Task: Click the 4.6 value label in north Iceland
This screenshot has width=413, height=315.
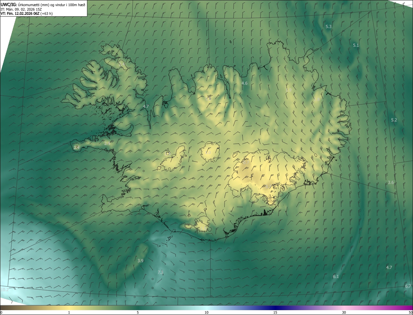Action: click(x=245, y=83)
